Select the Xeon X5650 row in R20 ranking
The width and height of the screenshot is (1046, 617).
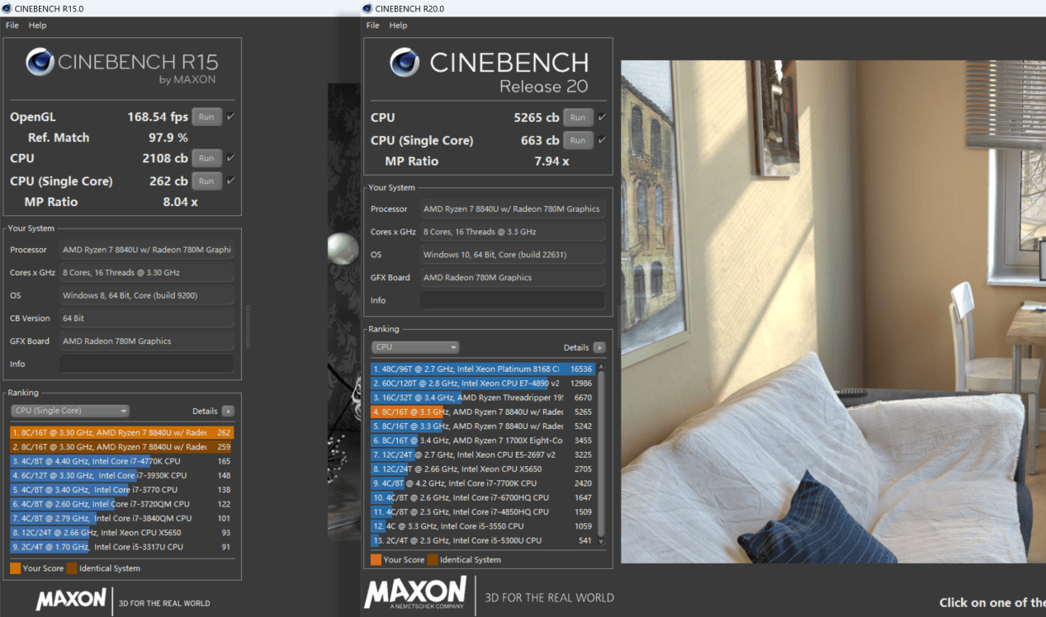pos(483,469)
